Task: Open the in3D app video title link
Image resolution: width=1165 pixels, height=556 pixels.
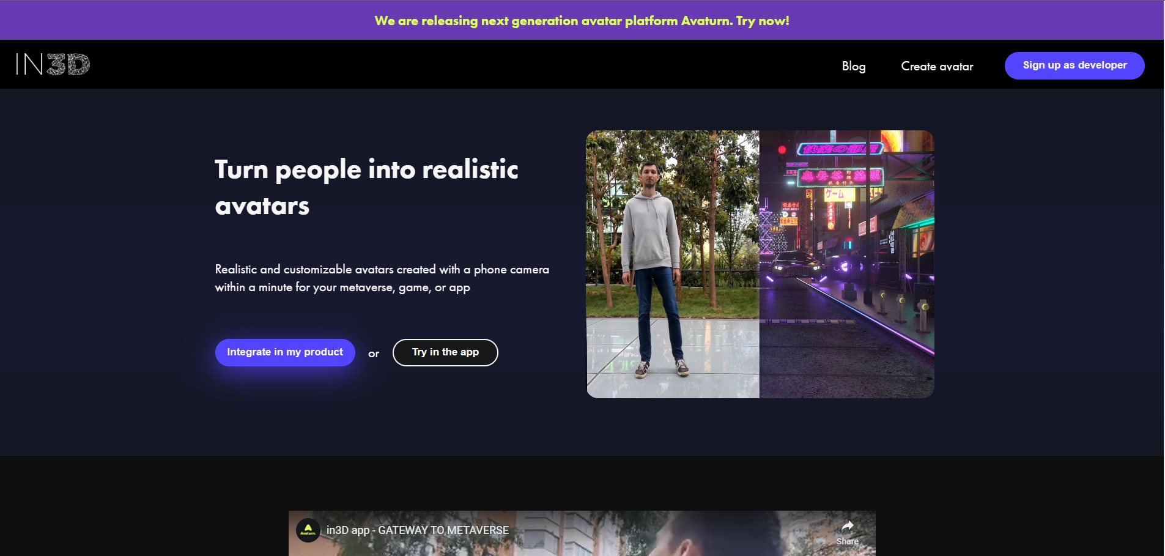Action: click(x=418, y=530)
